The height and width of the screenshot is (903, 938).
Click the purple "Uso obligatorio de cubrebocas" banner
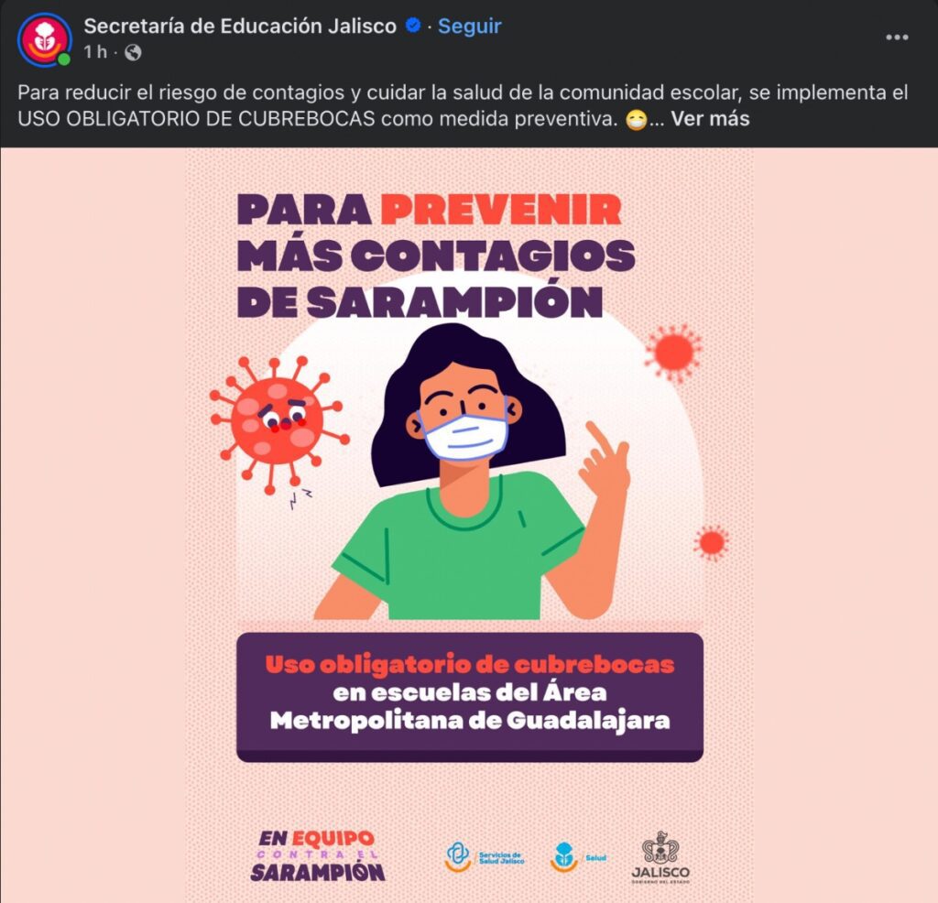click(x=470, y=697)
